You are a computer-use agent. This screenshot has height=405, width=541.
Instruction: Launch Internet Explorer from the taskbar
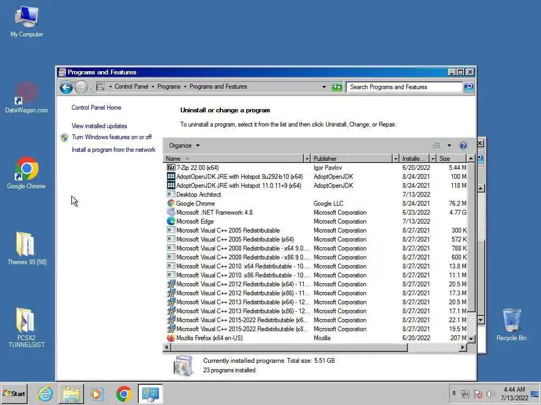pos(45,393)
